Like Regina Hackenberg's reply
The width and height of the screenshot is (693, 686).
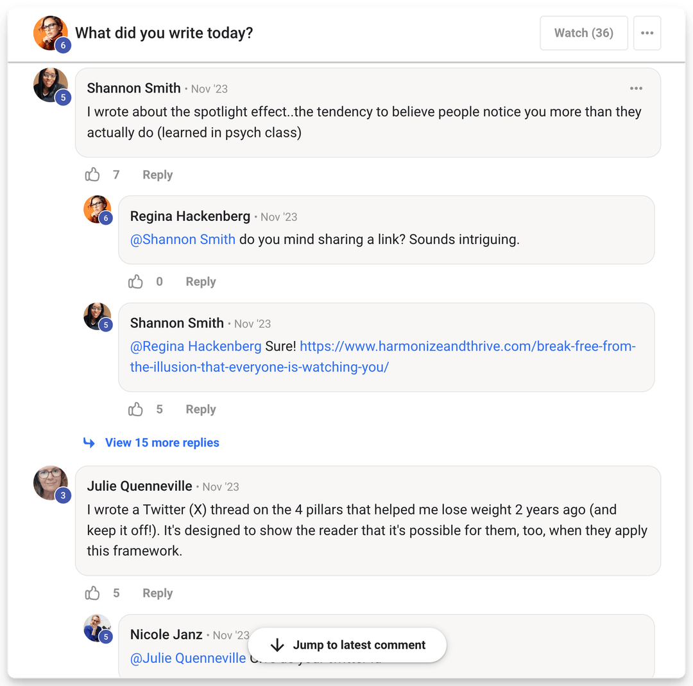(136, 281)
